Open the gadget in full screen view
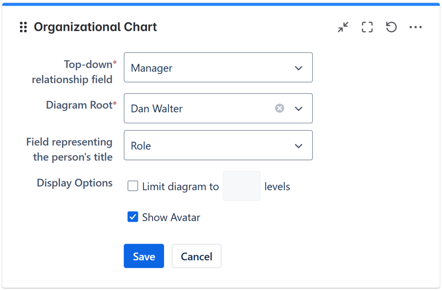The width and height of the screenshot is (442, 290). click(367, 27)
